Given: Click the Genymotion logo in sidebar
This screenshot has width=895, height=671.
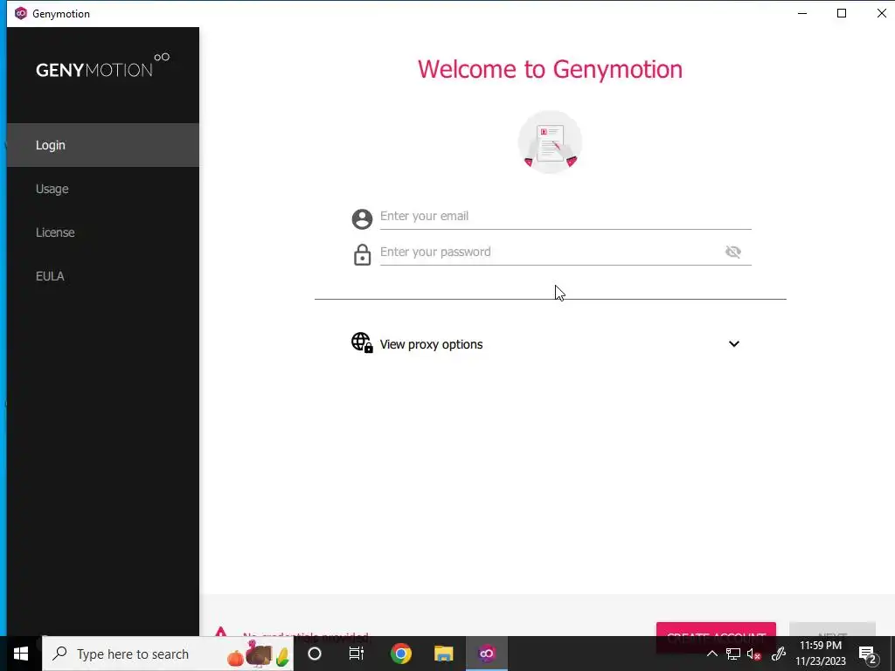Looking at the screenshot, I should [x=103, y=66].
